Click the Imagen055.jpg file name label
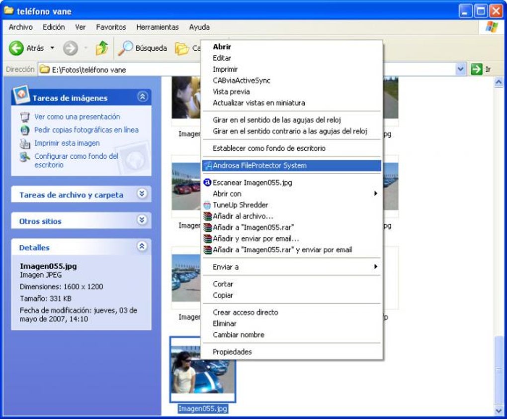This screenshot has width=507, height=419. (x=203, y=409)
